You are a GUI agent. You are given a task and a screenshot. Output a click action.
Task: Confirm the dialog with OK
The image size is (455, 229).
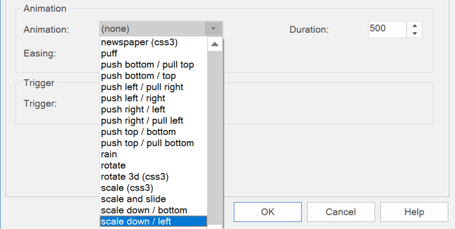click(267, 212)
